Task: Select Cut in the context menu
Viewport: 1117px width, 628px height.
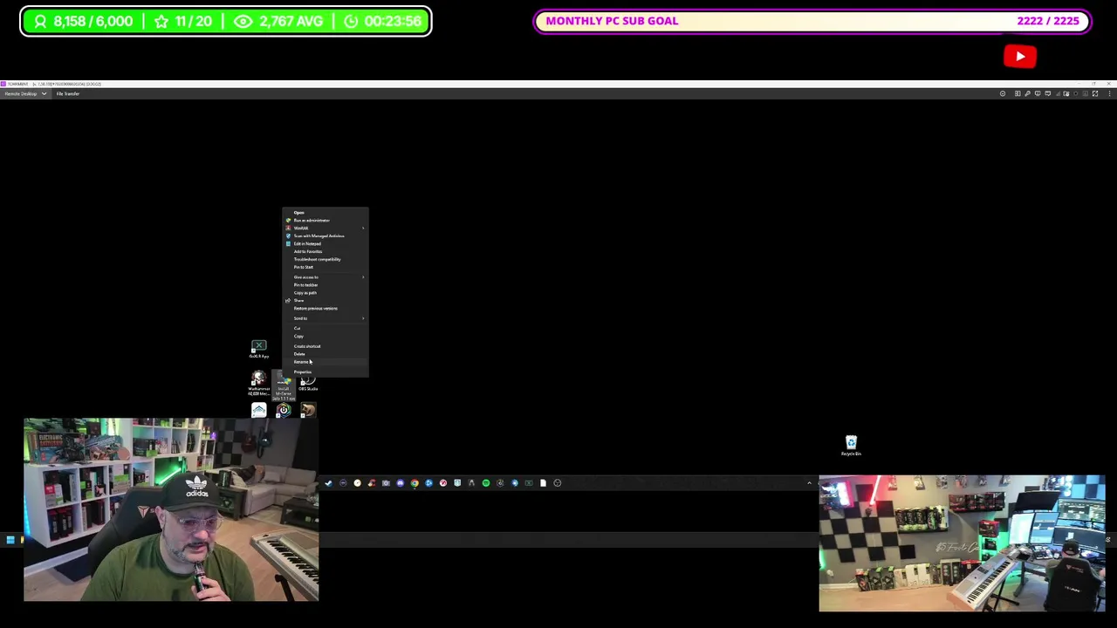Action: click(x=325, y=329)
